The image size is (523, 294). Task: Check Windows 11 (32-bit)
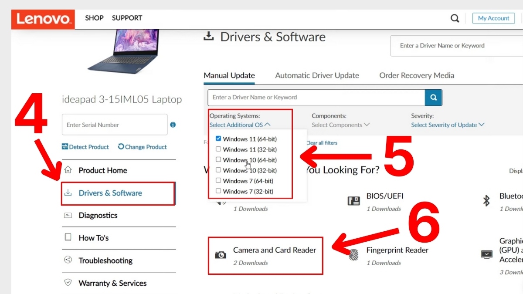[x=218, y=149]
